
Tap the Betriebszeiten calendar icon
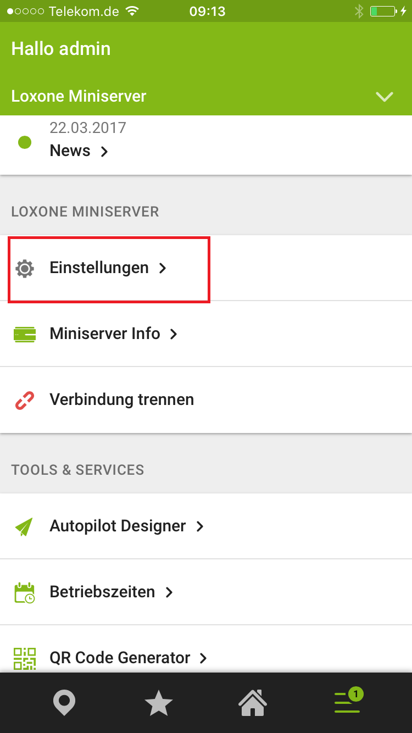(x=25, y=592)
